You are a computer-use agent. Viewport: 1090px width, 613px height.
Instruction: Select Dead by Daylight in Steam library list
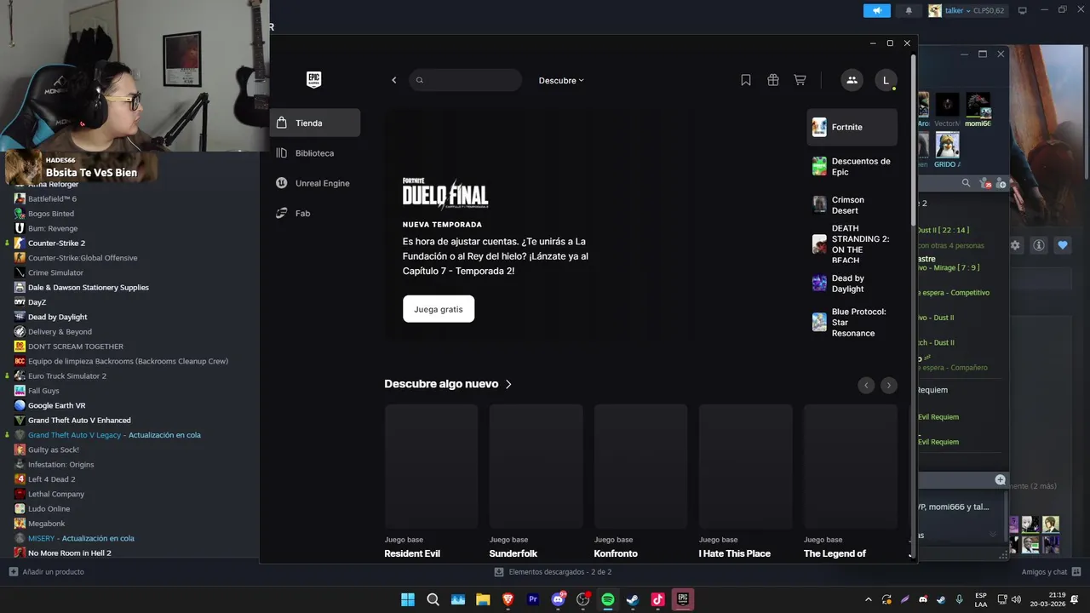coord(57,317)
